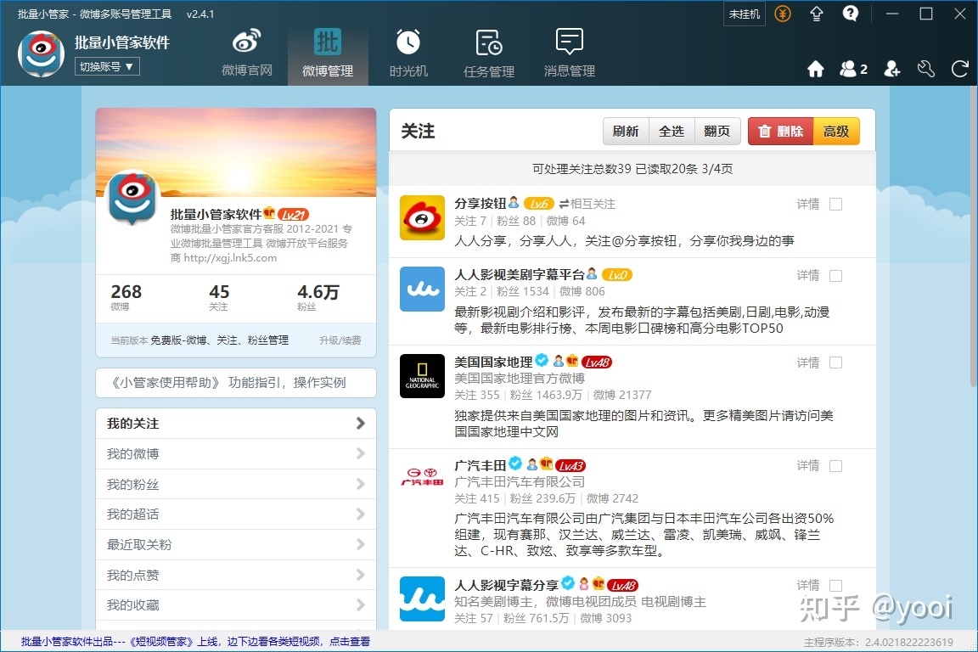Click the sunset profile banner image
The width and height of the screenshot is (978, 652).
(236, 153)
